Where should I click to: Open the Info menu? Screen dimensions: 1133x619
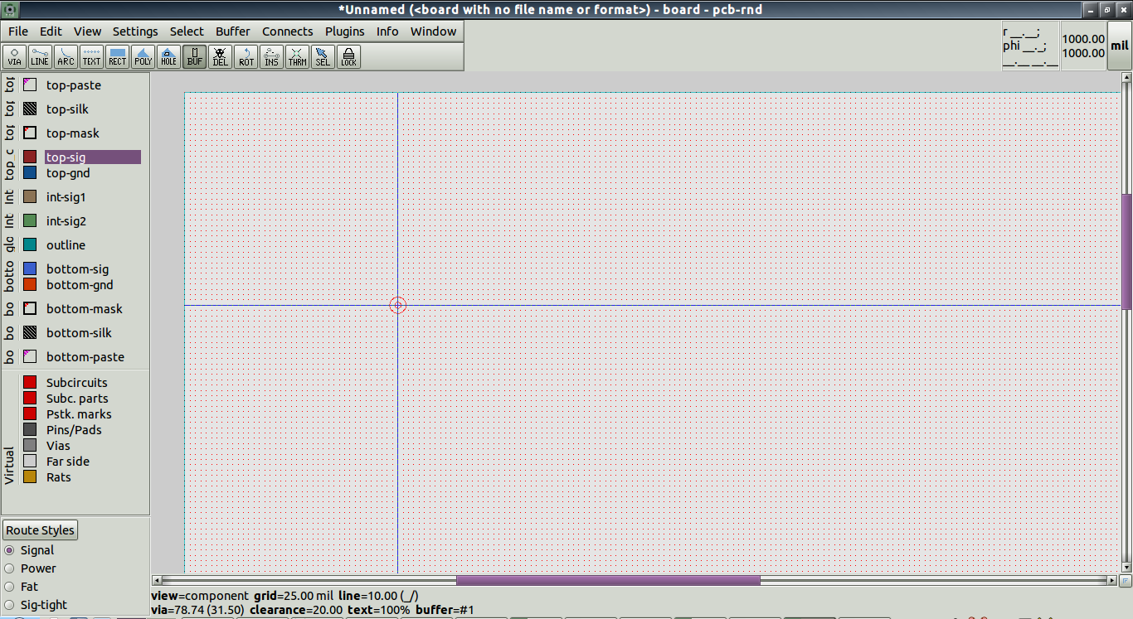387,31
